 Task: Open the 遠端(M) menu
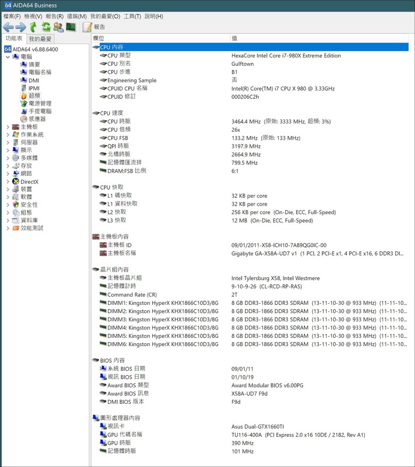tap(77, 16)
